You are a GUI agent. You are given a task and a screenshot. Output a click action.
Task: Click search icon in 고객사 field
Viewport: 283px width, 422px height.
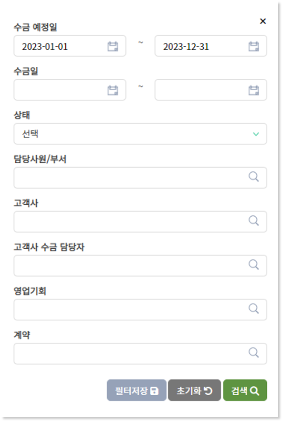[x=254, y=221]
